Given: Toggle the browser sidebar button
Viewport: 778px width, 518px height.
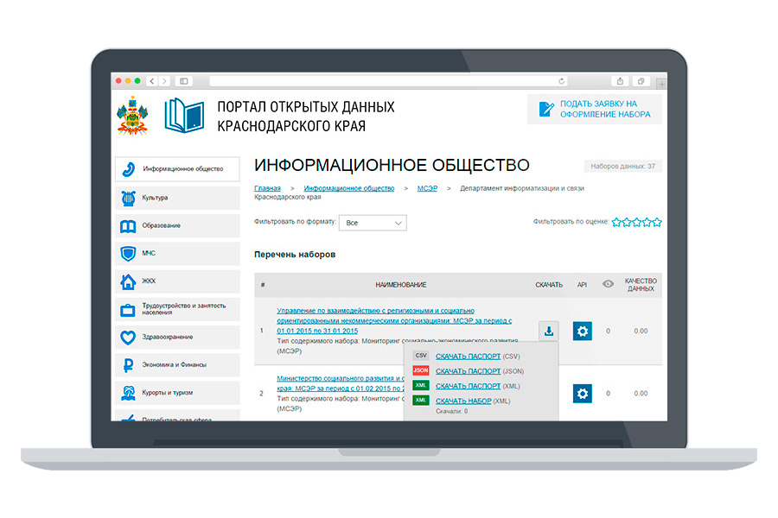Looking at the screenshot, I should coord(184,81).
